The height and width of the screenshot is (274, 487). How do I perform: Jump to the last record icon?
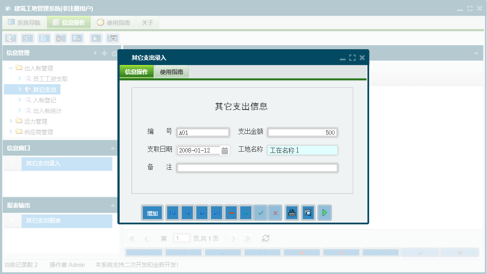[x=216, y=212]
